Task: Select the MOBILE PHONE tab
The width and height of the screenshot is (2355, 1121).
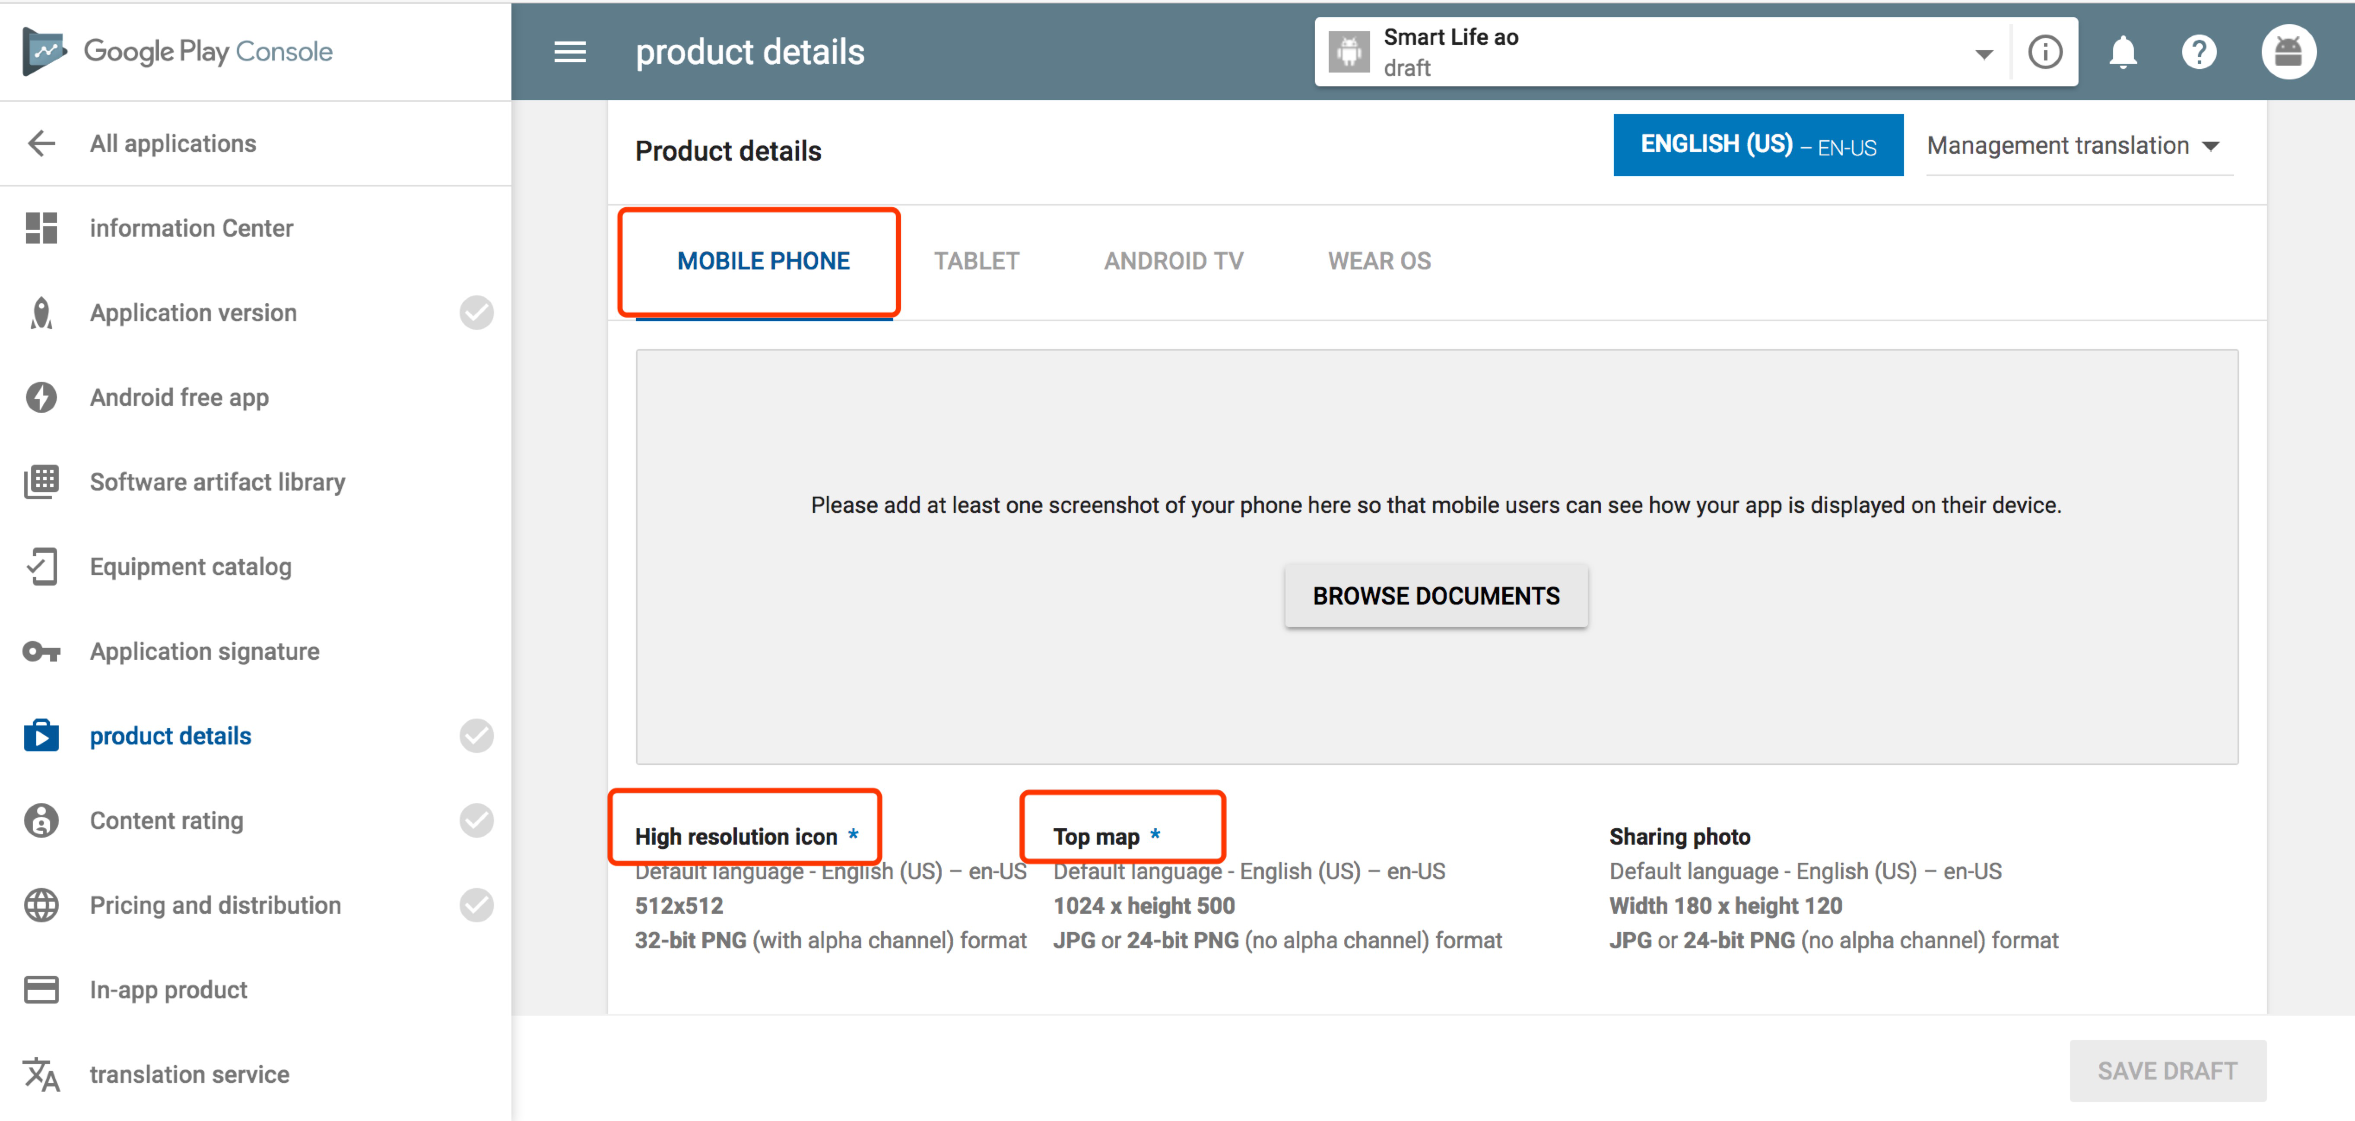Action: tap(763, 261)
